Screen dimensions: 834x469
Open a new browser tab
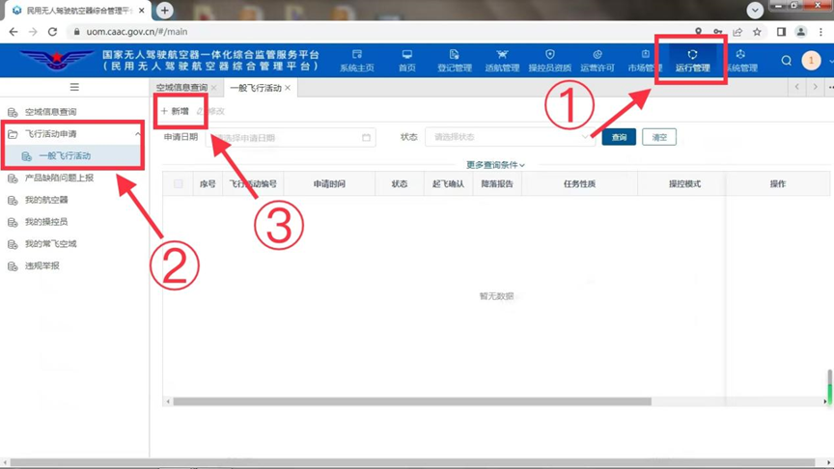(x=165, y=10)
